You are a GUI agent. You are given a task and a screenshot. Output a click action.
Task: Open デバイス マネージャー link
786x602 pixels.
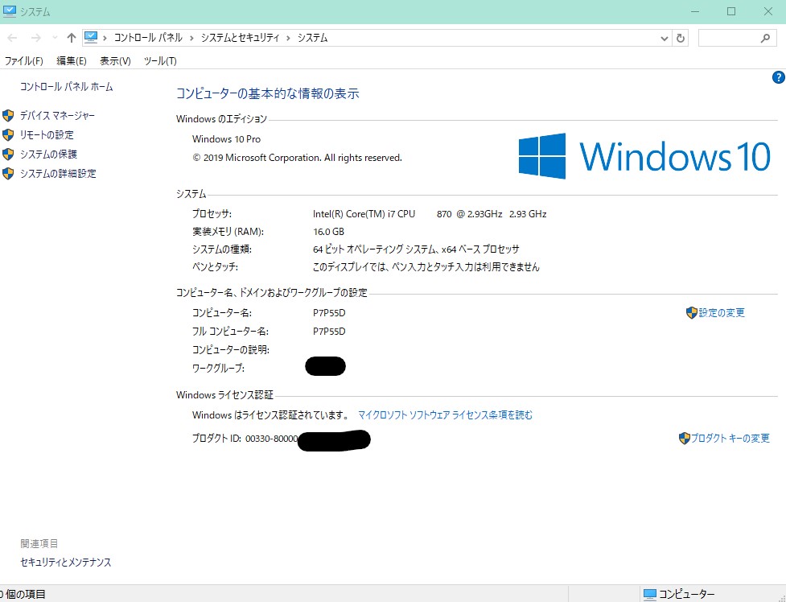pyautogui.click(x=57, y=116)
